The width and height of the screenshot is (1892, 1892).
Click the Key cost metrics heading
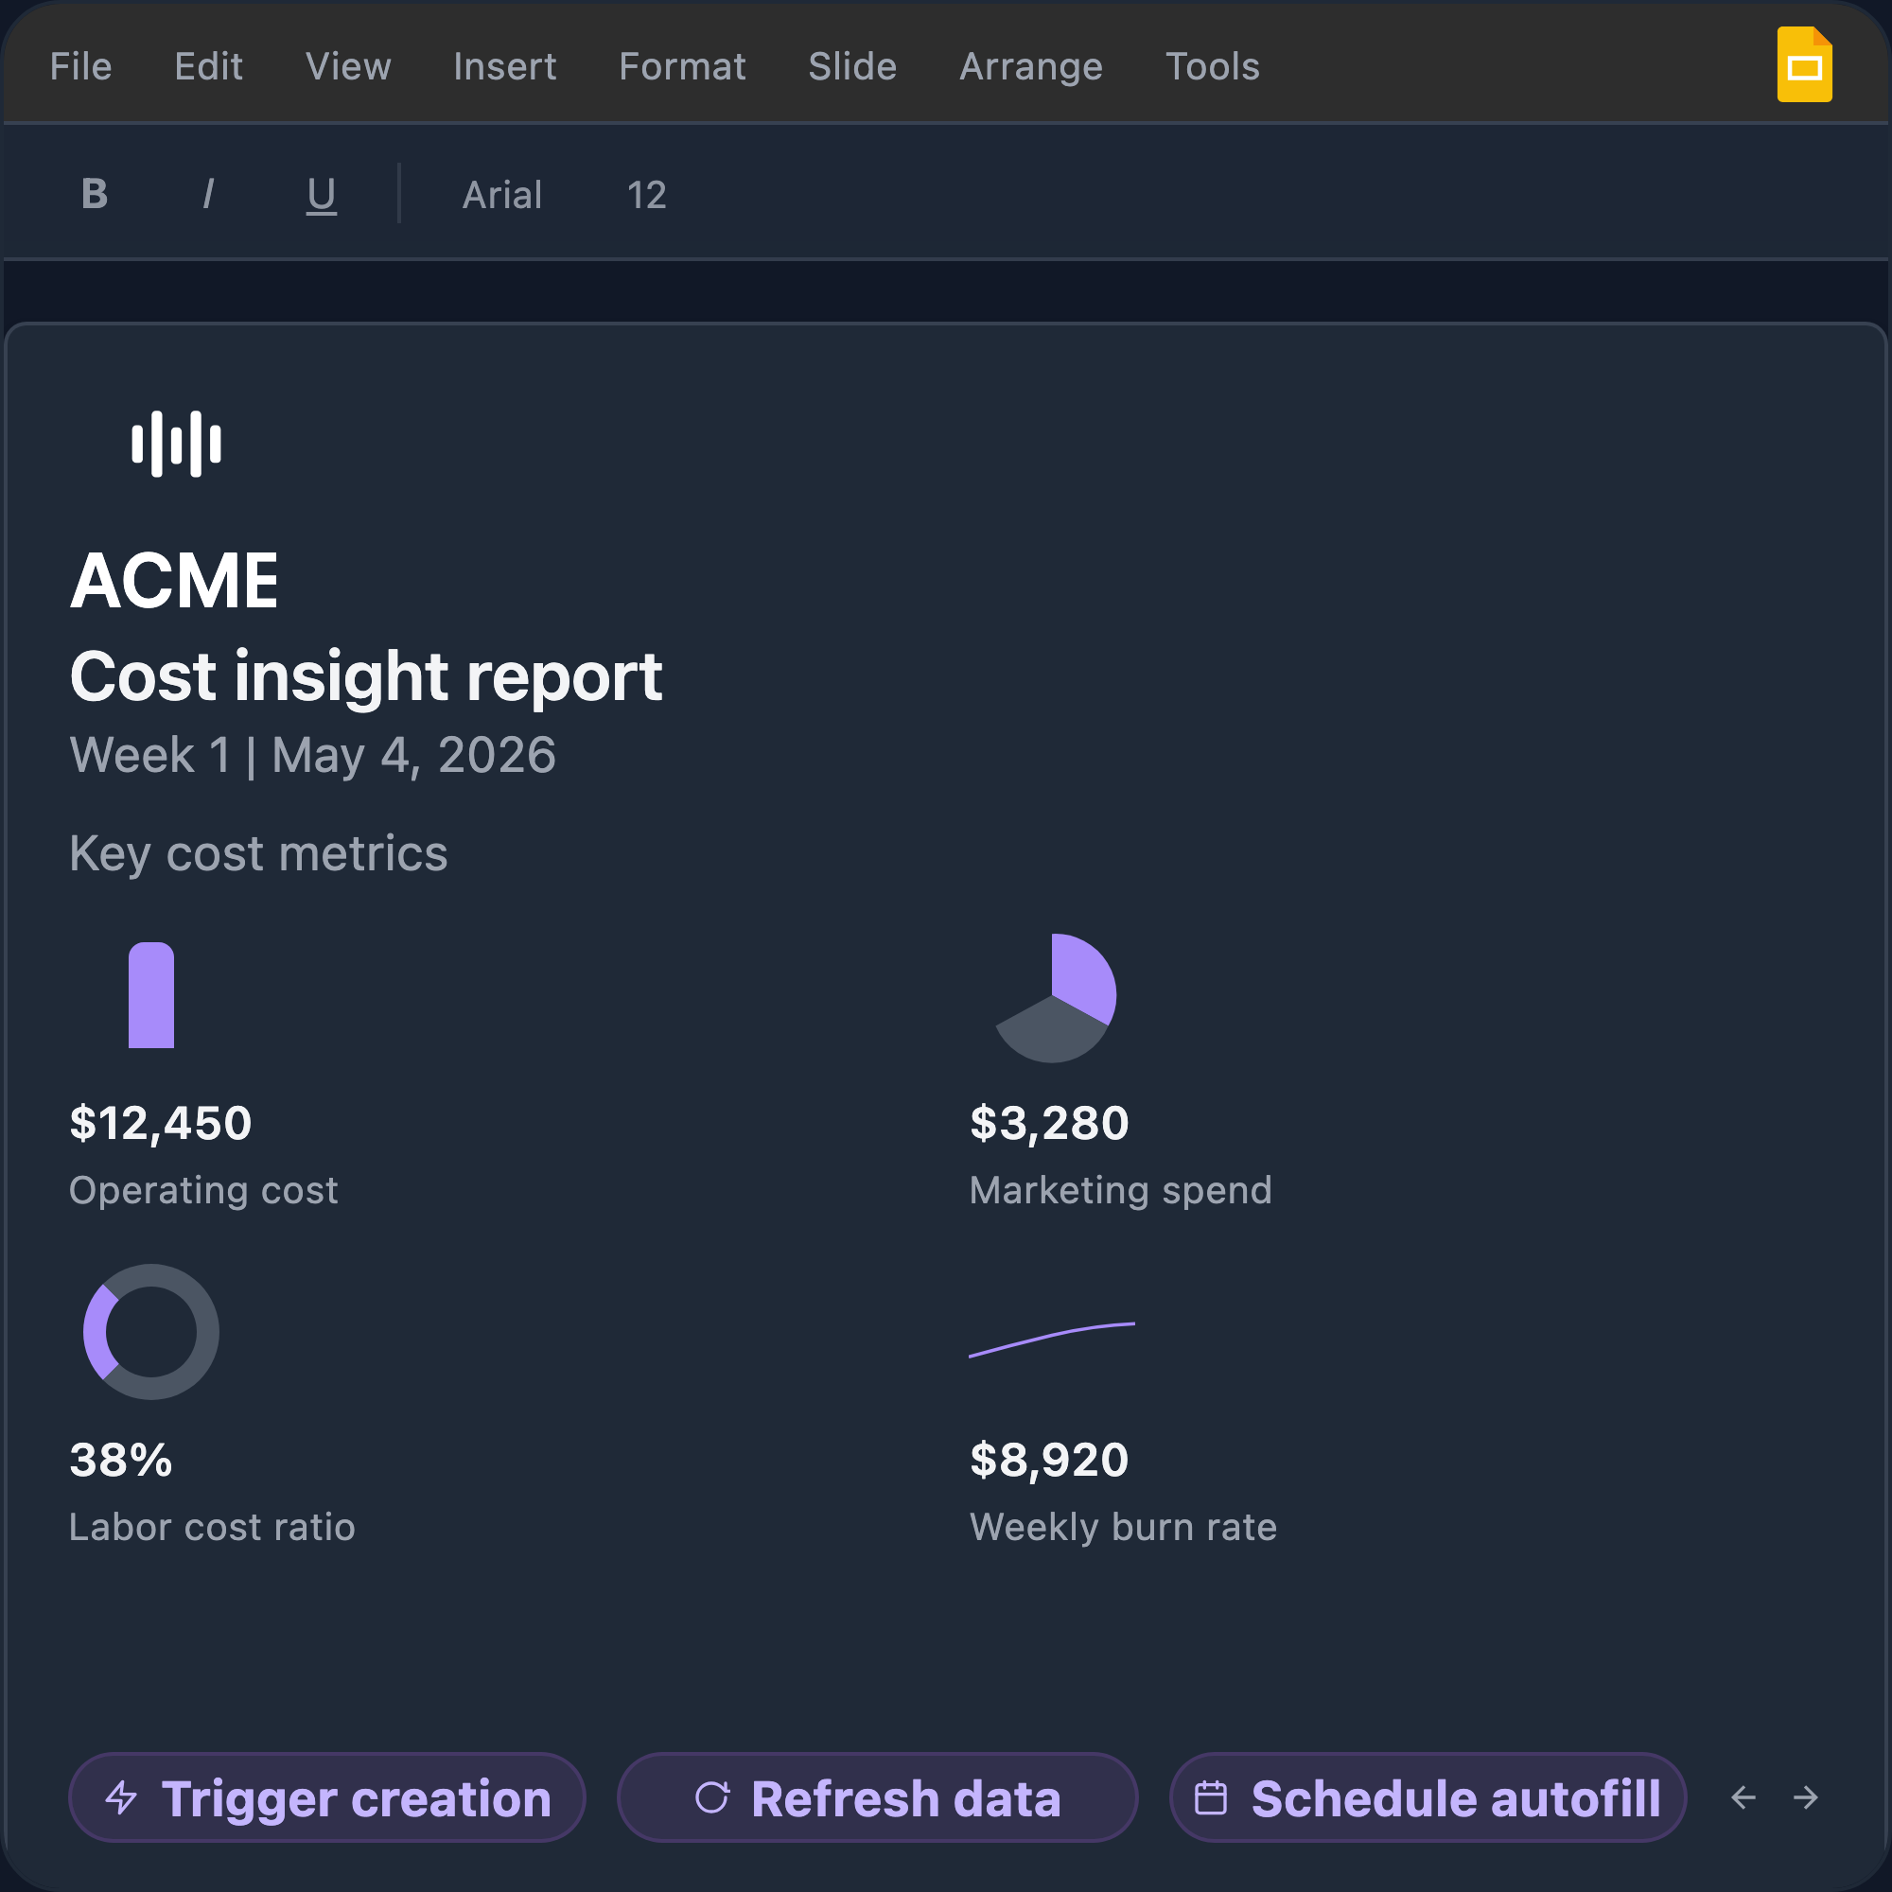click(258, 853)
